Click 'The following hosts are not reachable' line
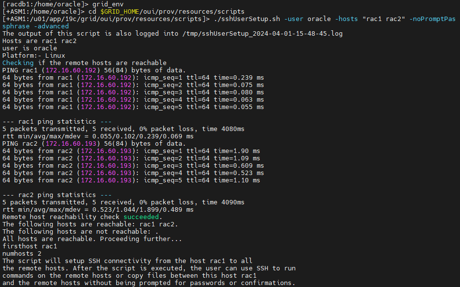The width and height of the screenshot is (460, 287). pyautogui.click(x=80, y=232)
